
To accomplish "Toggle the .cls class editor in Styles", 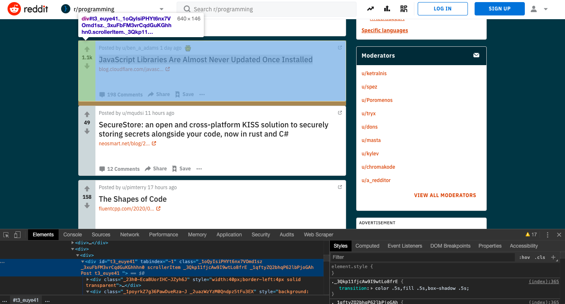I will tap(540, 257).
